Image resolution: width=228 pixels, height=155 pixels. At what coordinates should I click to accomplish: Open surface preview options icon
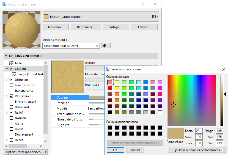coord(155,16)
